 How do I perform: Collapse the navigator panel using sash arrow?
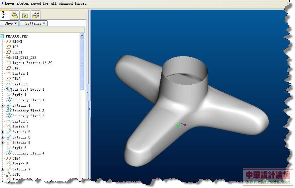(x=89, y=109)
